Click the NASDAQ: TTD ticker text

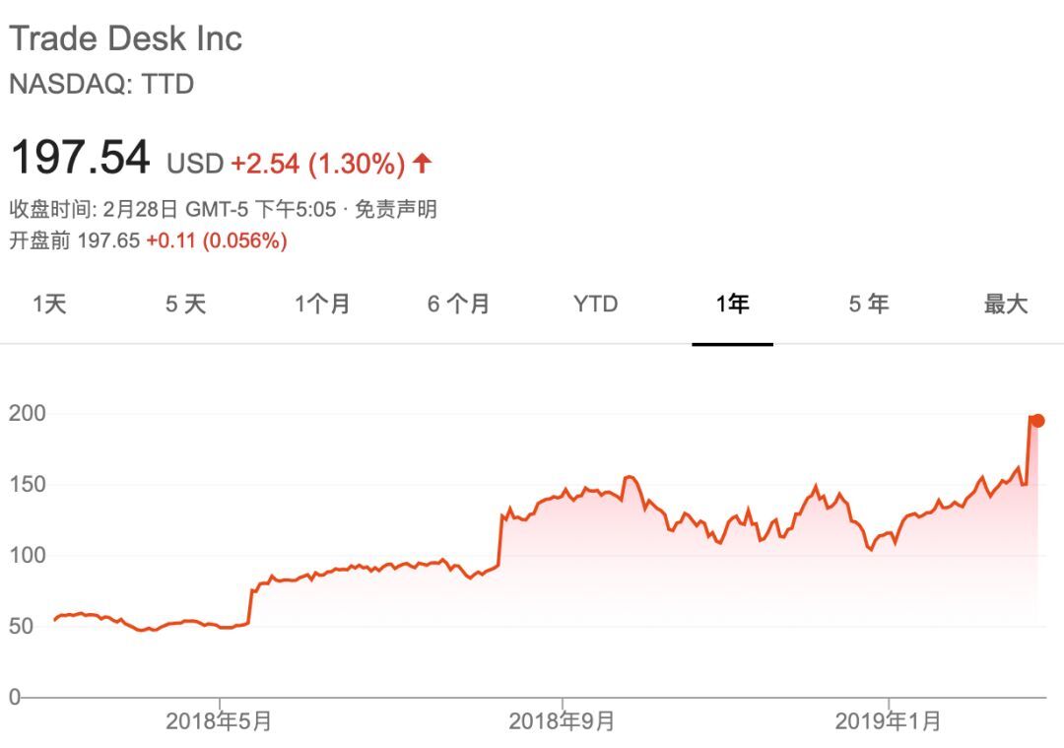[x=101, y=84]
